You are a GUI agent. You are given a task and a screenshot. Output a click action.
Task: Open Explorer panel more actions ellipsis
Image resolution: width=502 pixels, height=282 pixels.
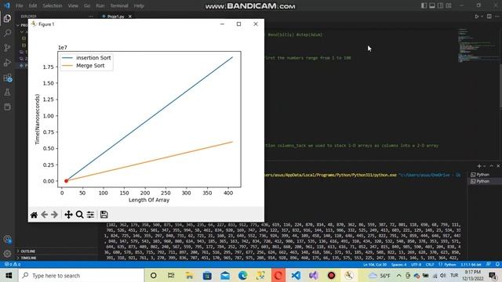pyautogui.click(x=91, y=16)
